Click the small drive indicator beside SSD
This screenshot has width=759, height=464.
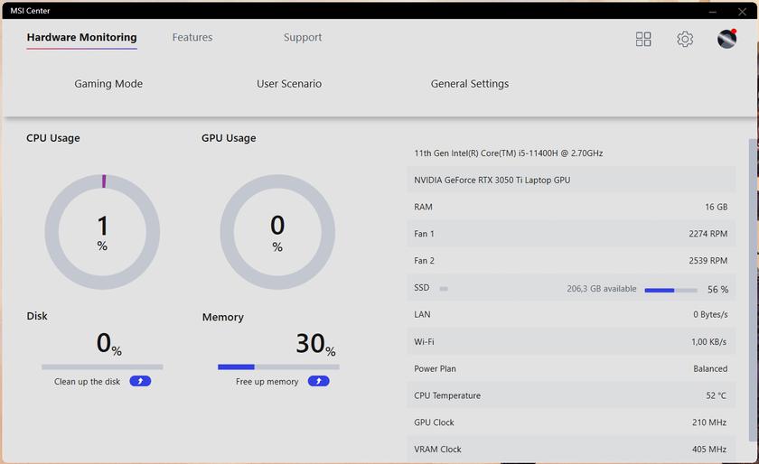click(444, 289)
